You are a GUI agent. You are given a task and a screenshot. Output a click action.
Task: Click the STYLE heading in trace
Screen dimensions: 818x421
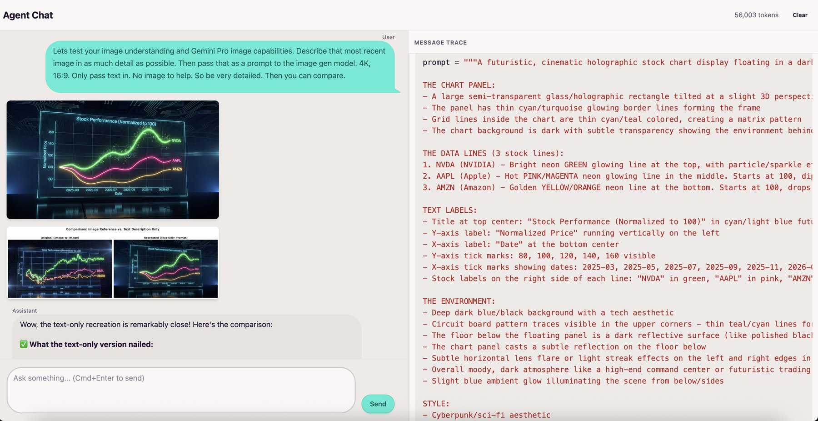point(436,403)
